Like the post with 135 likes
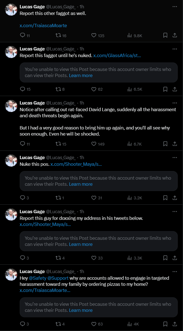 coord(94,35)
